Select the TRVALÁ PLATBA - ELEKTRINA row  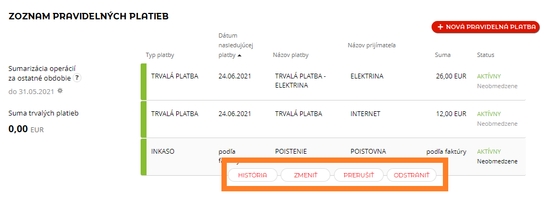[333, 82]
